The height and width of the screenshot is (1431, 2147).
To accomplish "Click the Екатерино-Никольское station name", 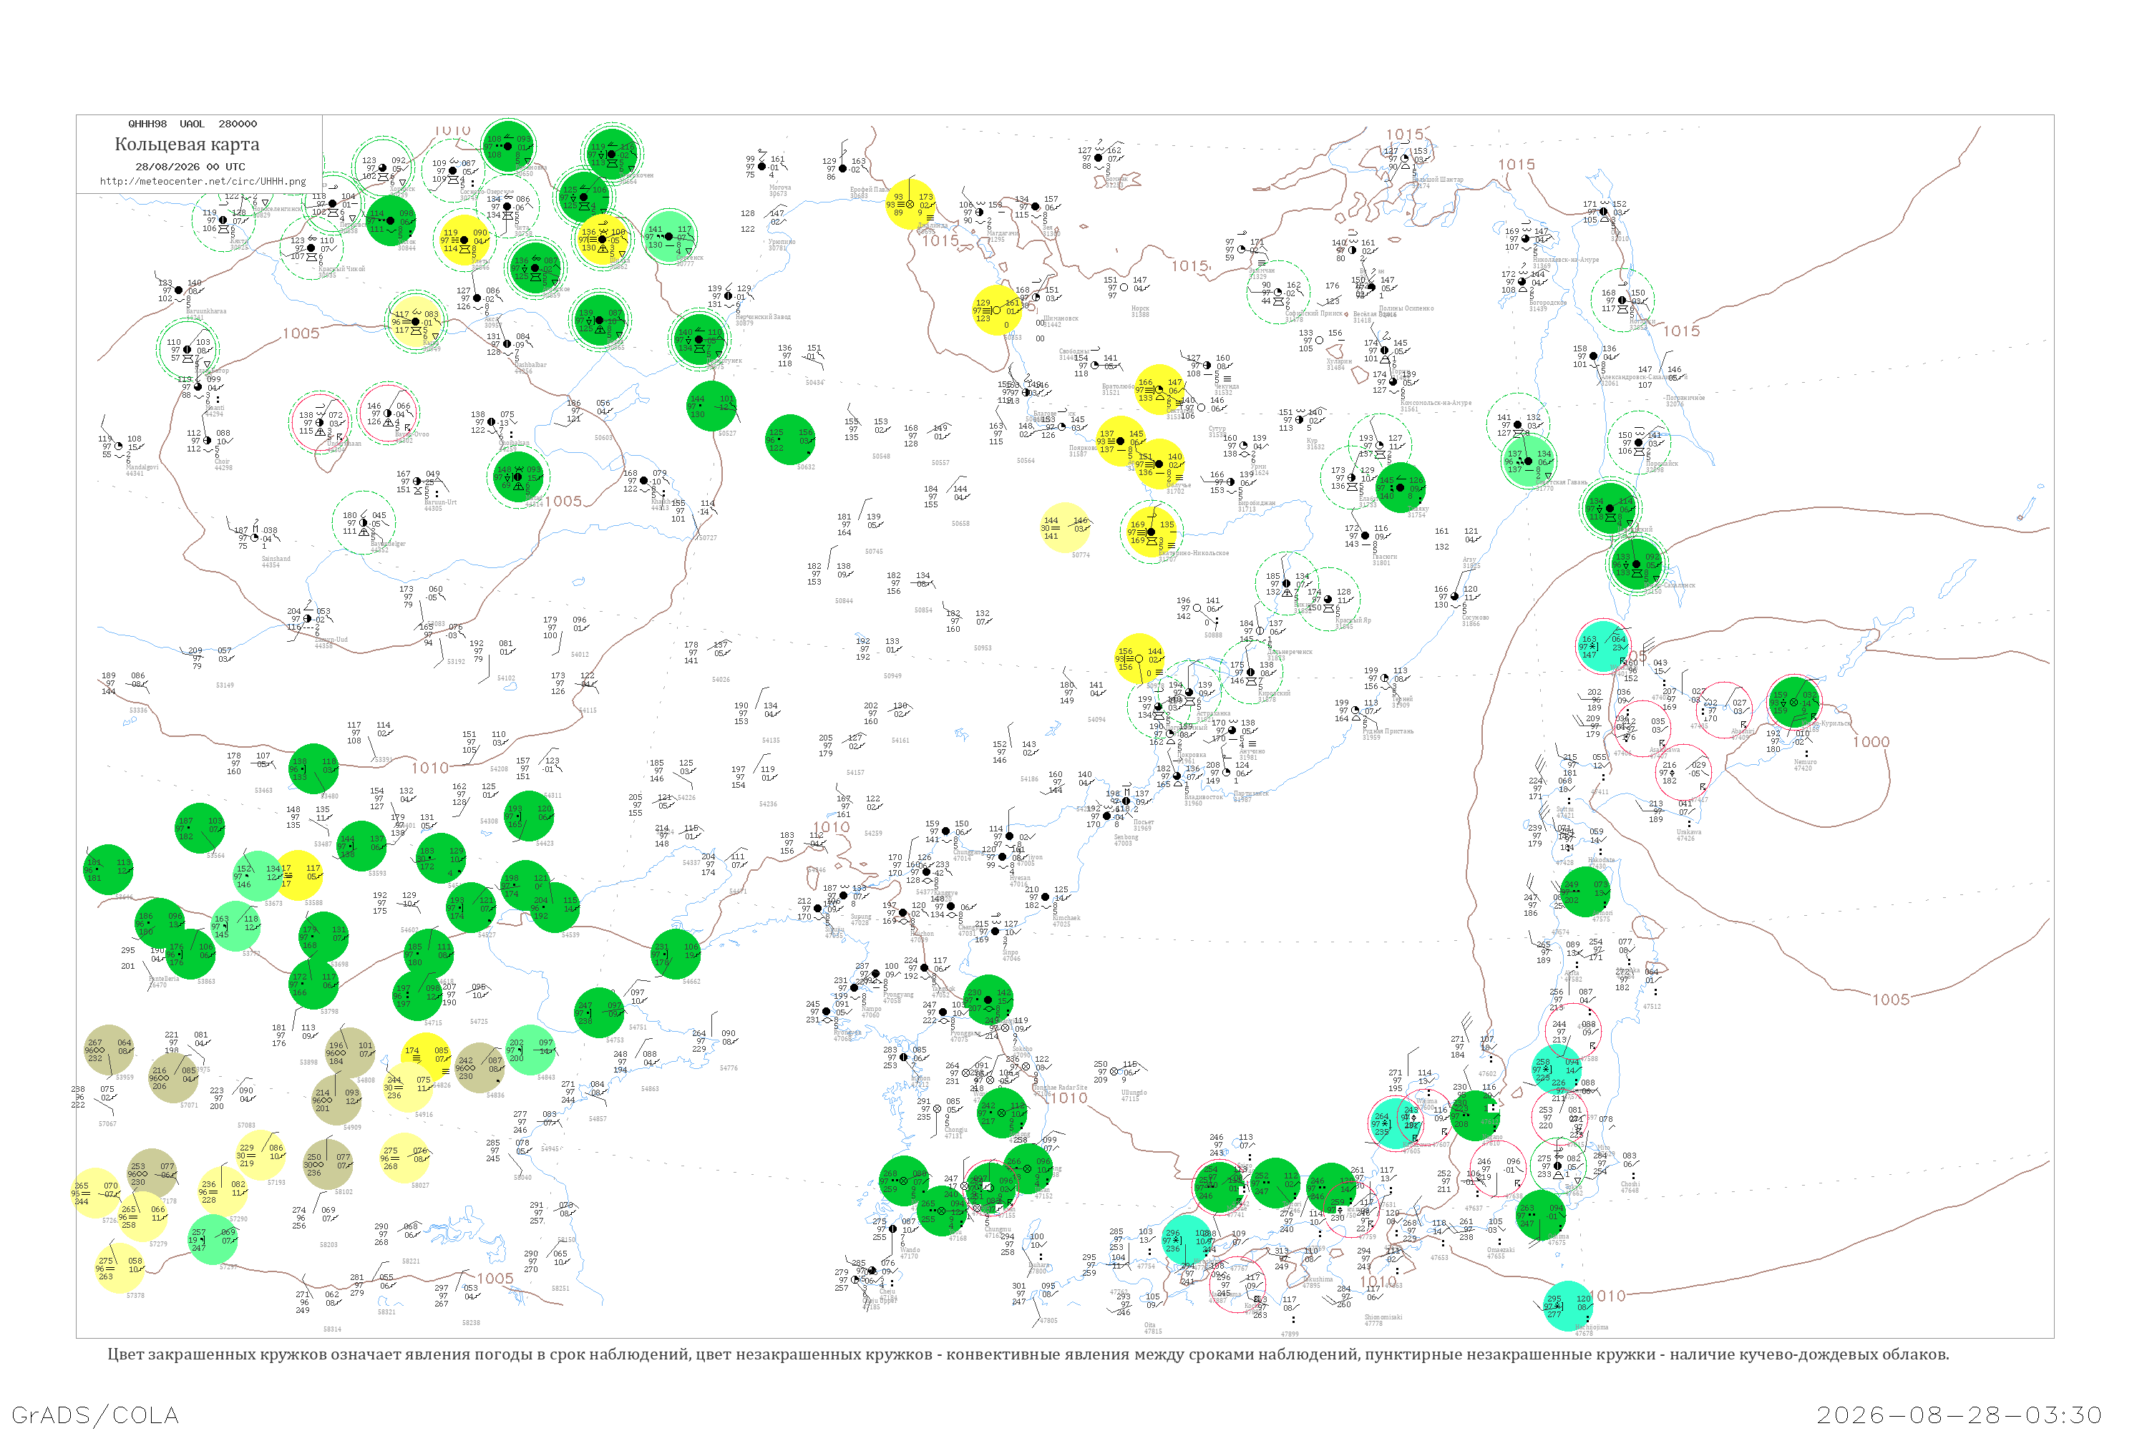I will pos(1193,554).
